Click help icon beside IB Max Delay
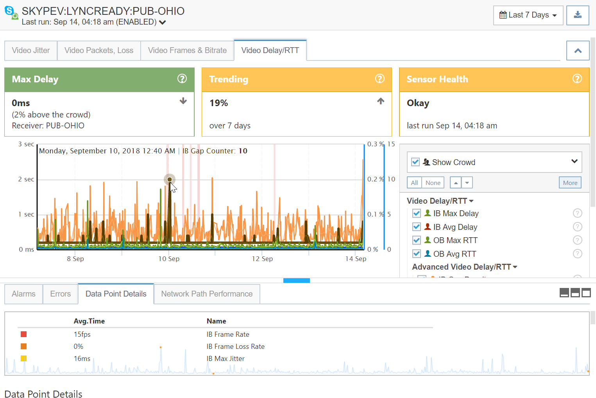The height and width of the screenshot is (398, 596). click(x=577, y=213)
